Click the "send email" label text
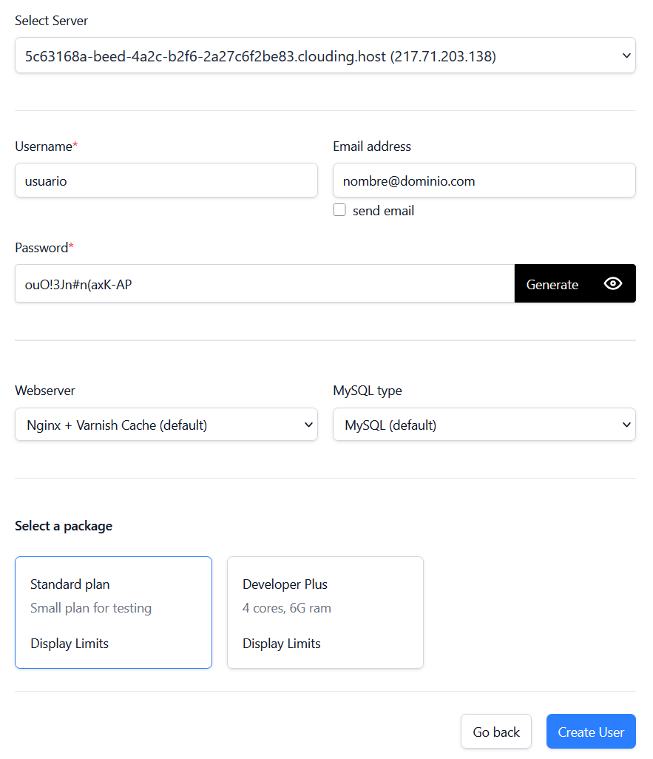Image resolution: width=653 pixels, height=759 pixels. click(x=383, y=211)
